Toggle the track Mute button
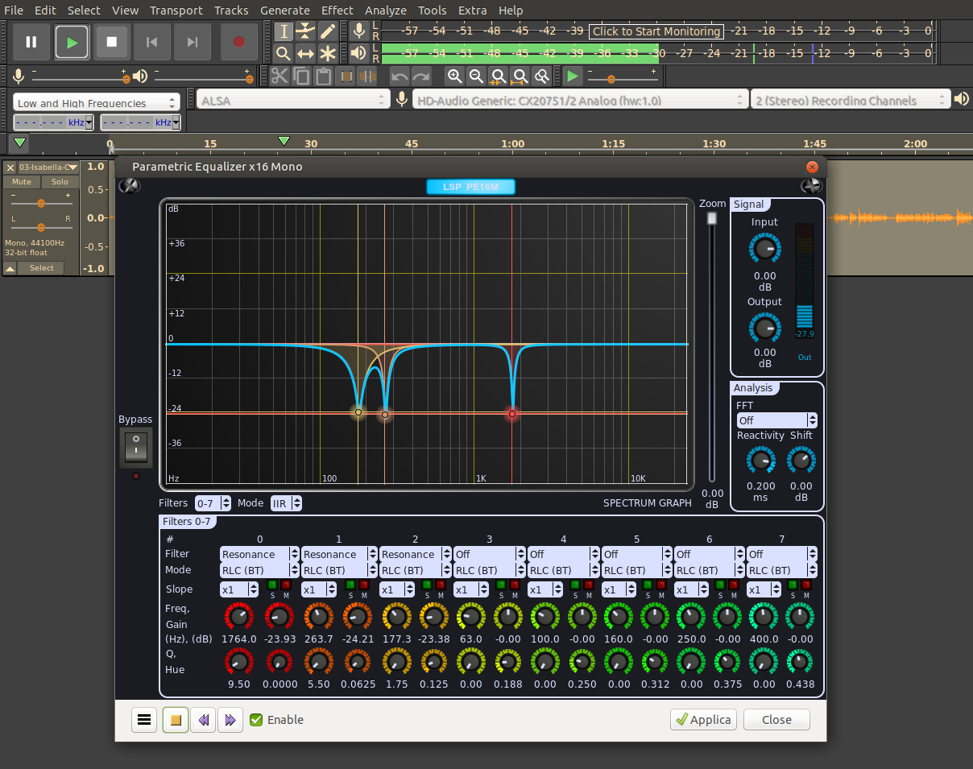Image resolution: width=973 pixels, height=769 pixels. click(22, 182)
